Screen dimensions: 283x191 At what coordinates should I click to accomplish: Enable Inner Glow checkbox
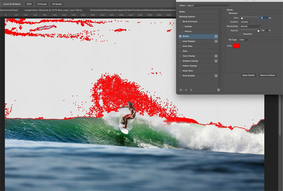pyautogui.click(x=180, y=46)
